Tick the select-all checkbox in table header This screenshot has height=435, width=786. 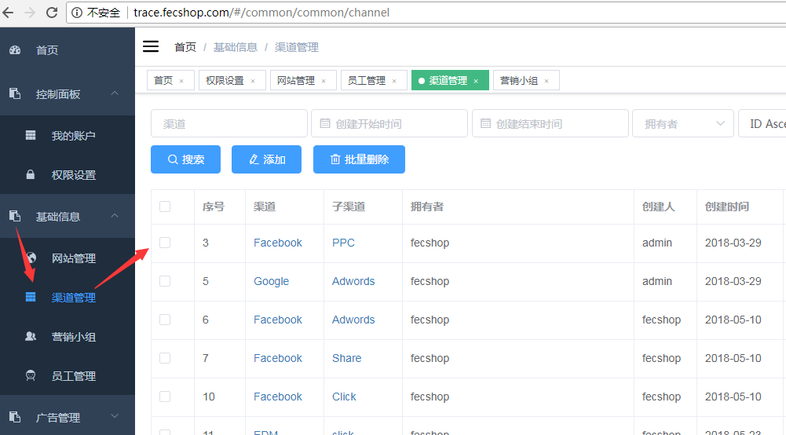[x=165, y=207]
